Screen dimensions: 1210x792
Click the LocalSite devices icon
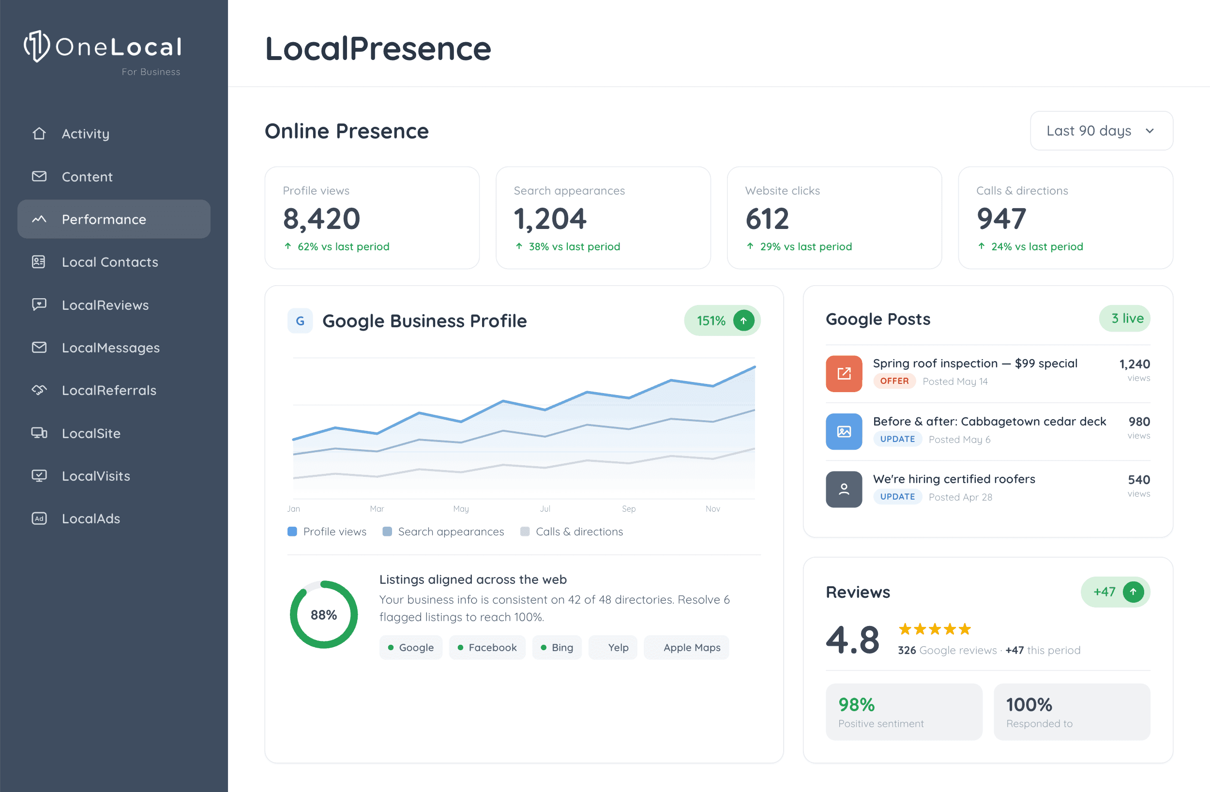pos(39,433)
